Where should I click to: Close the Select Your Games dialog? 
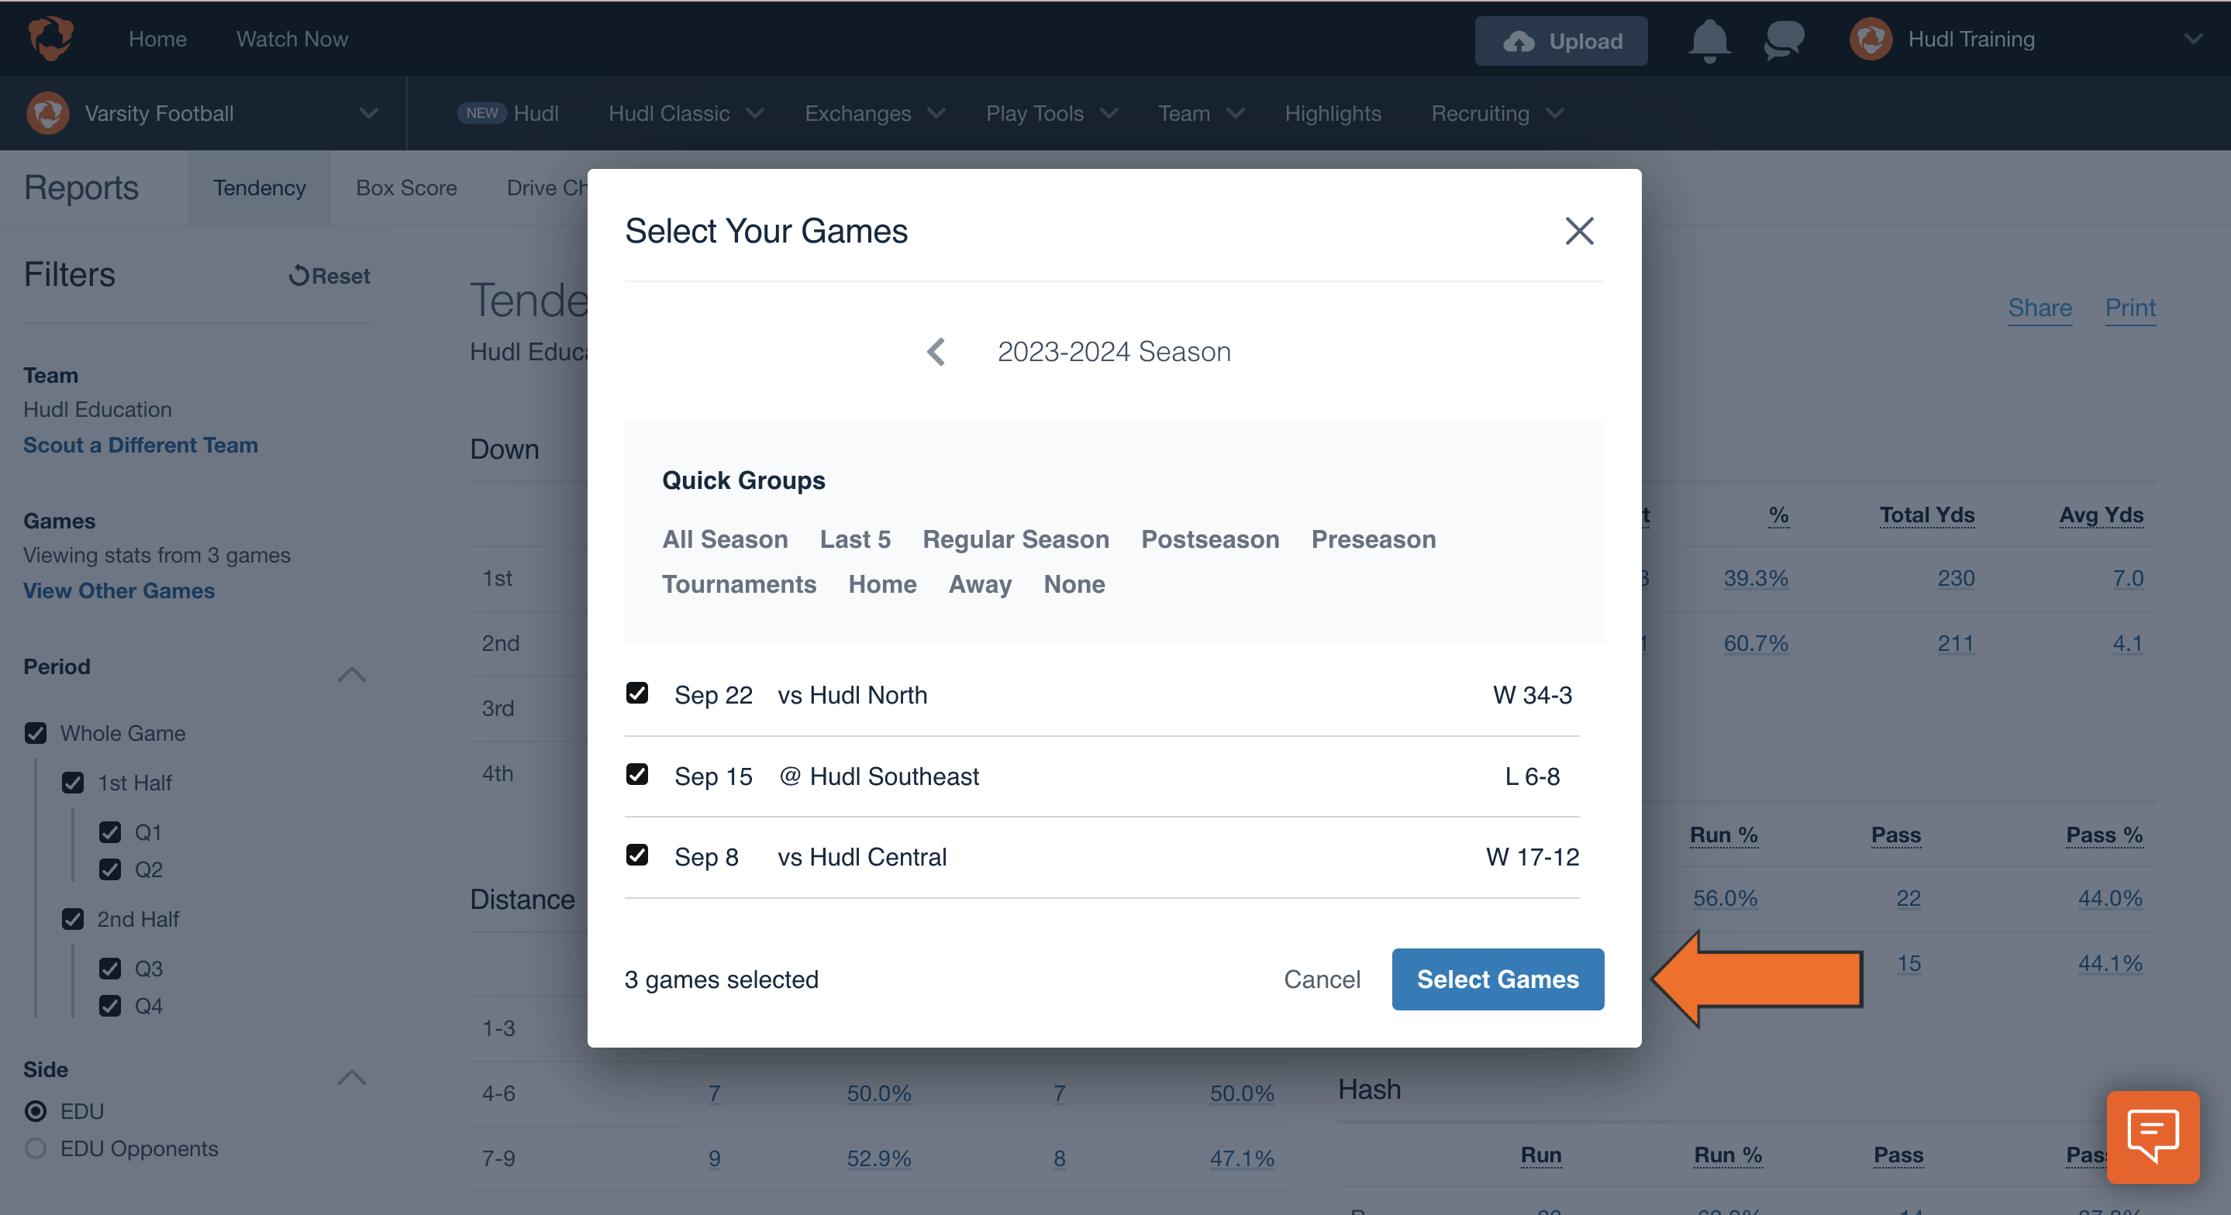(1579, 231)
